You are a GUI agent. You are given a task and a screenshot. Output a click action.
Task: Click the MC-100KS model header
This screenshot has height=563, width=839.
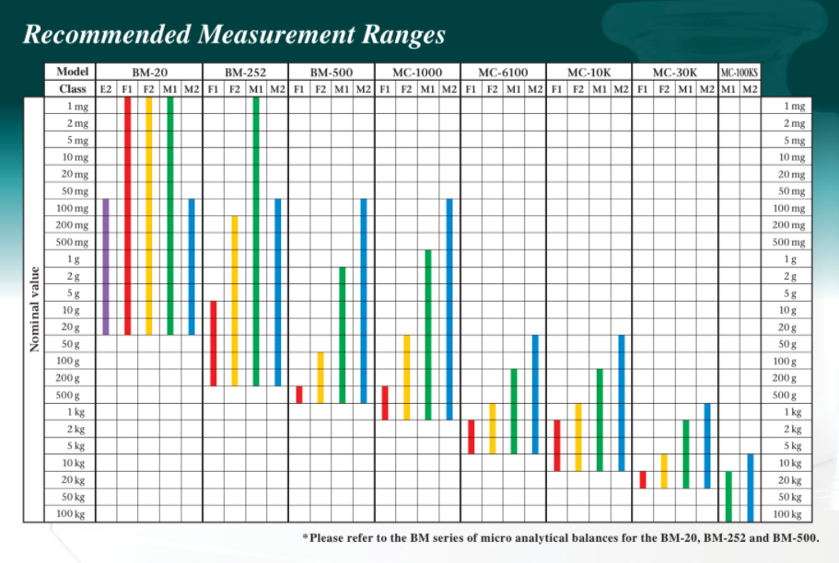[x=739, y=72]
